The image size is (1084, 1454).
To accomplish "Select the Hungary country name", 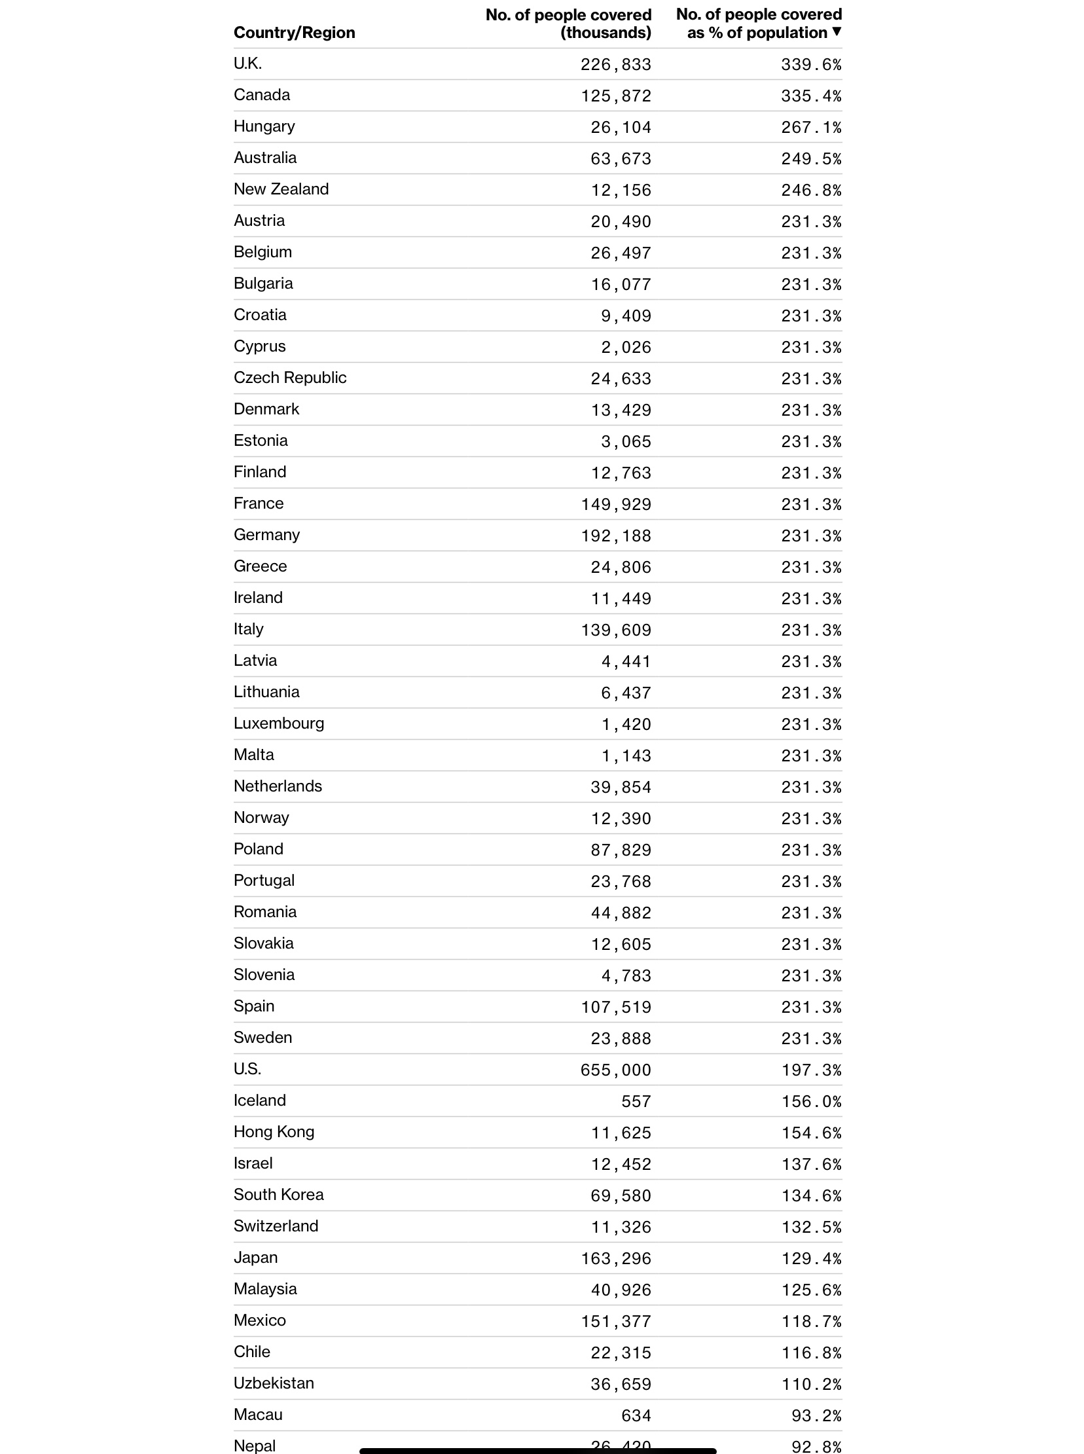I will [264, 126].
